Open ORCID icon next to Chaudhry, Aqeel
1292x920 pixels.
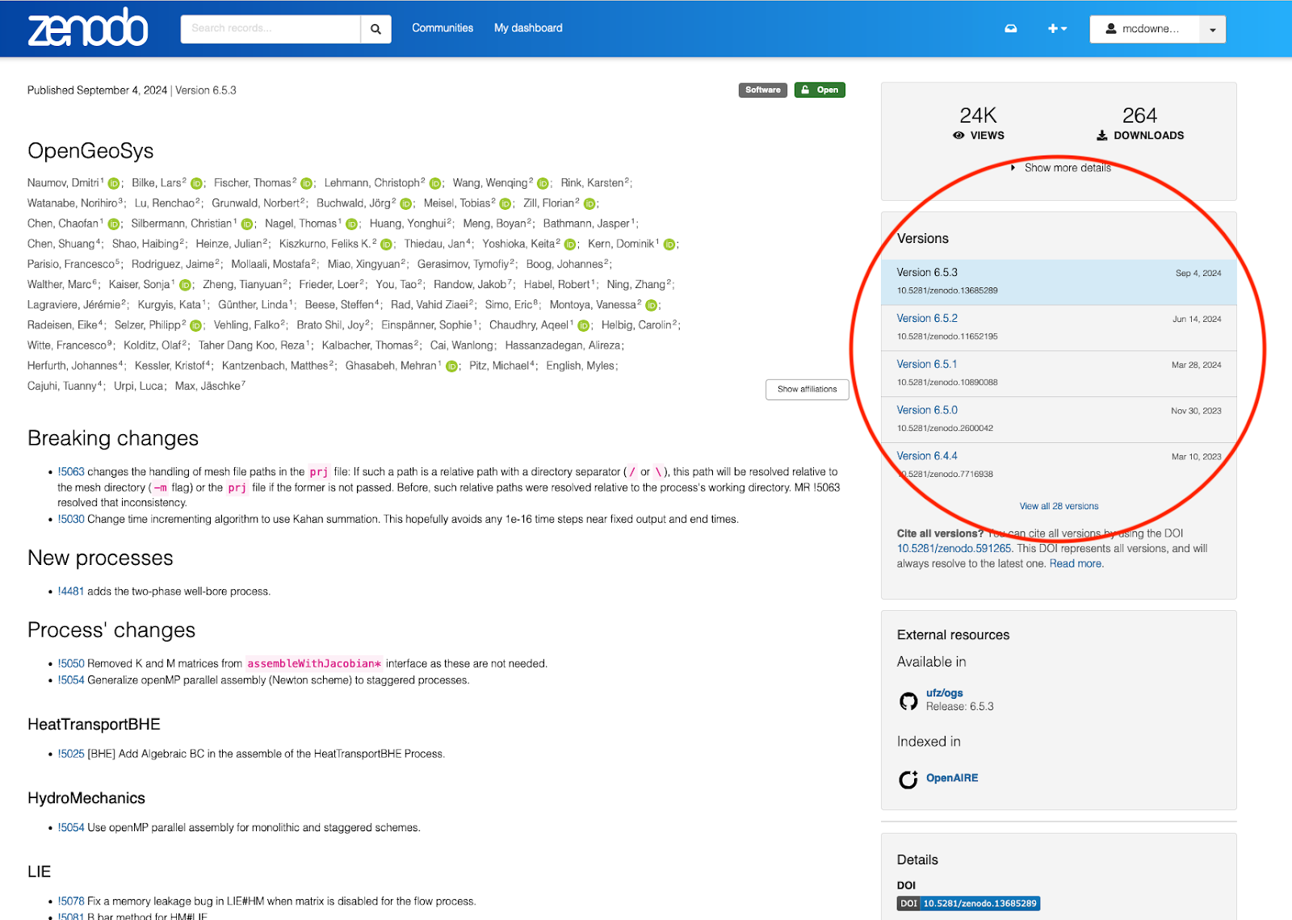pyautogui.click(x=583, y=325)
